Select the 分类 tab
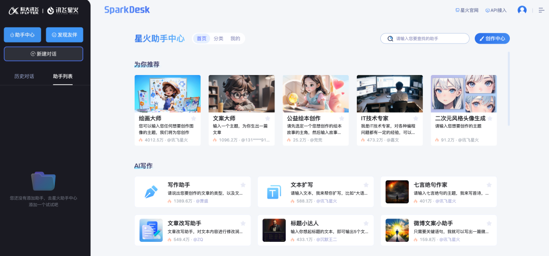This screenshot has height=256, width=549. point(219,39)
